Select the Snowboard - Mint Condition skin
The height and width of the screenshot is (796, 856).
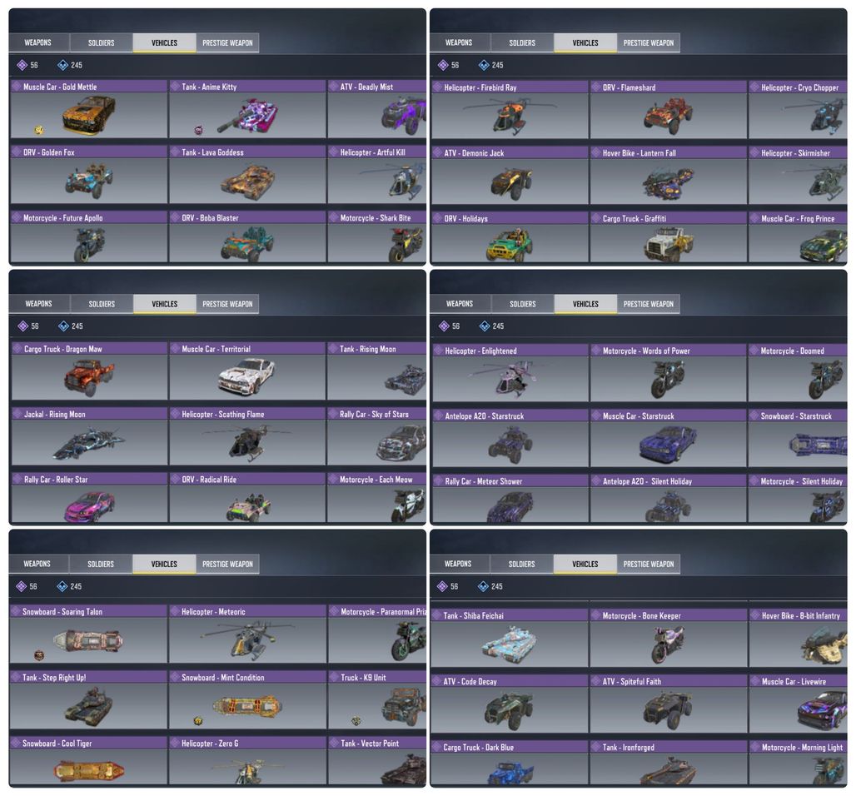247,700
